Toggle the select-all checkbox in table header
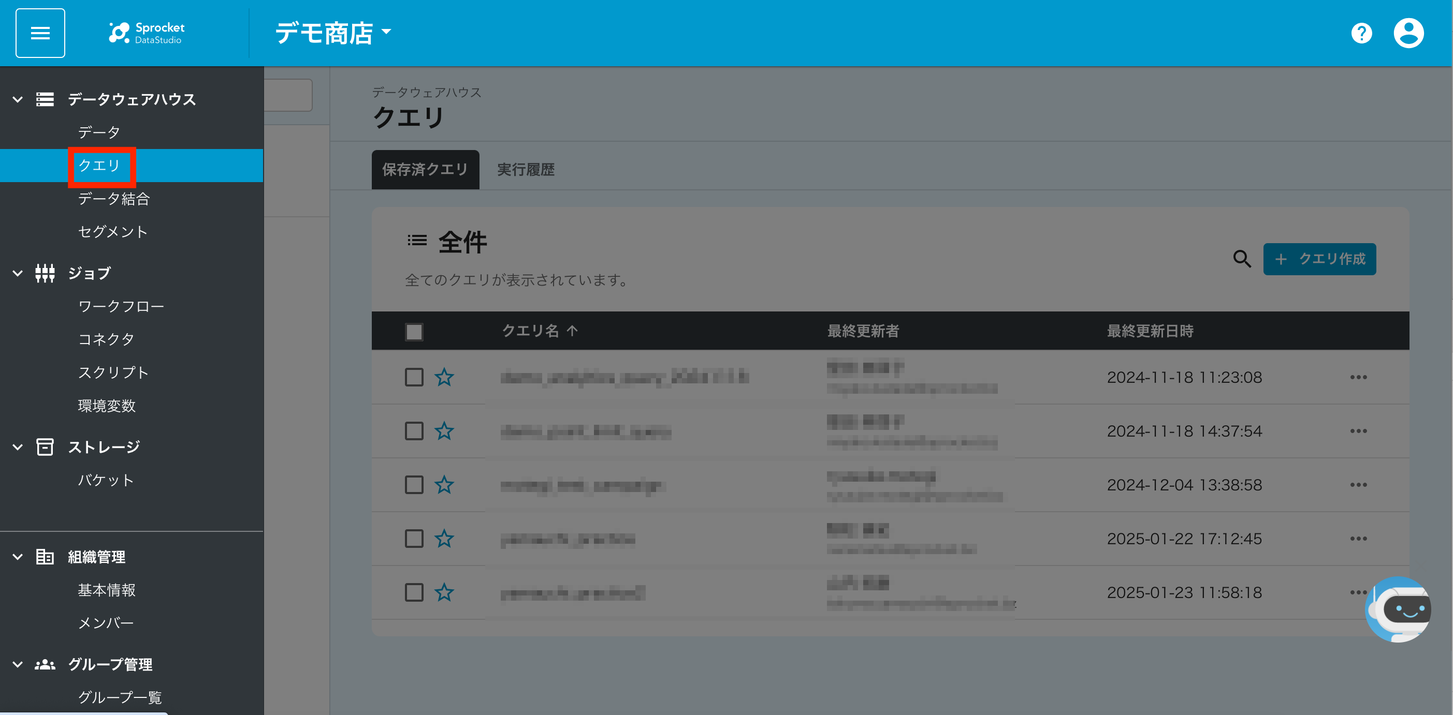 pyautogui.click(x=414, y=332)
